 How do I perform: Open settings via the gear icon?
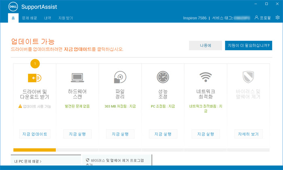(x=277, y=18)
